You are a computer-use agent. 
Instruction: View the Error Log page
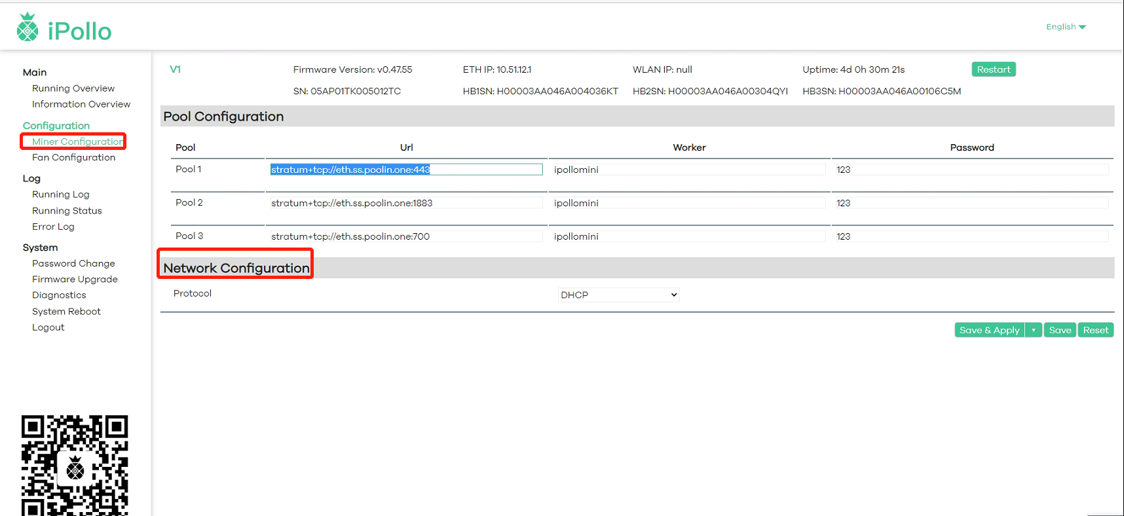click(53, 227)
